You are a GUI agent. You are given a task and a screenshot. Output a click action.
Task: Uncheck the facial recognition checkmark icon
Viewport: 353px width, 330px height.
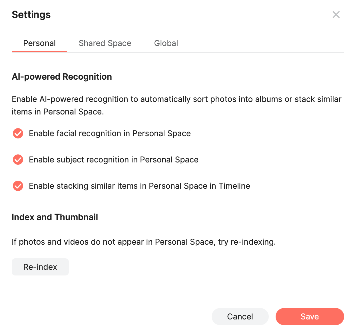pyautogui.click(x=18, y=133)
